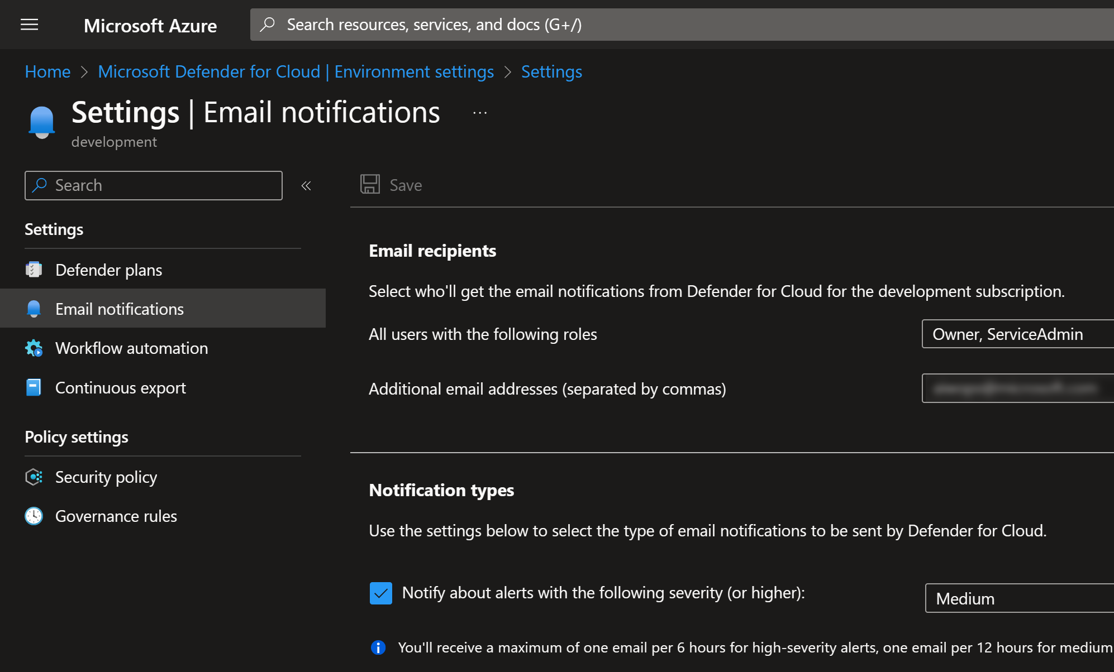This screenshot has height=672, width=1114.
Task: Collapse the side menu with double chevron
Action: 306,186
